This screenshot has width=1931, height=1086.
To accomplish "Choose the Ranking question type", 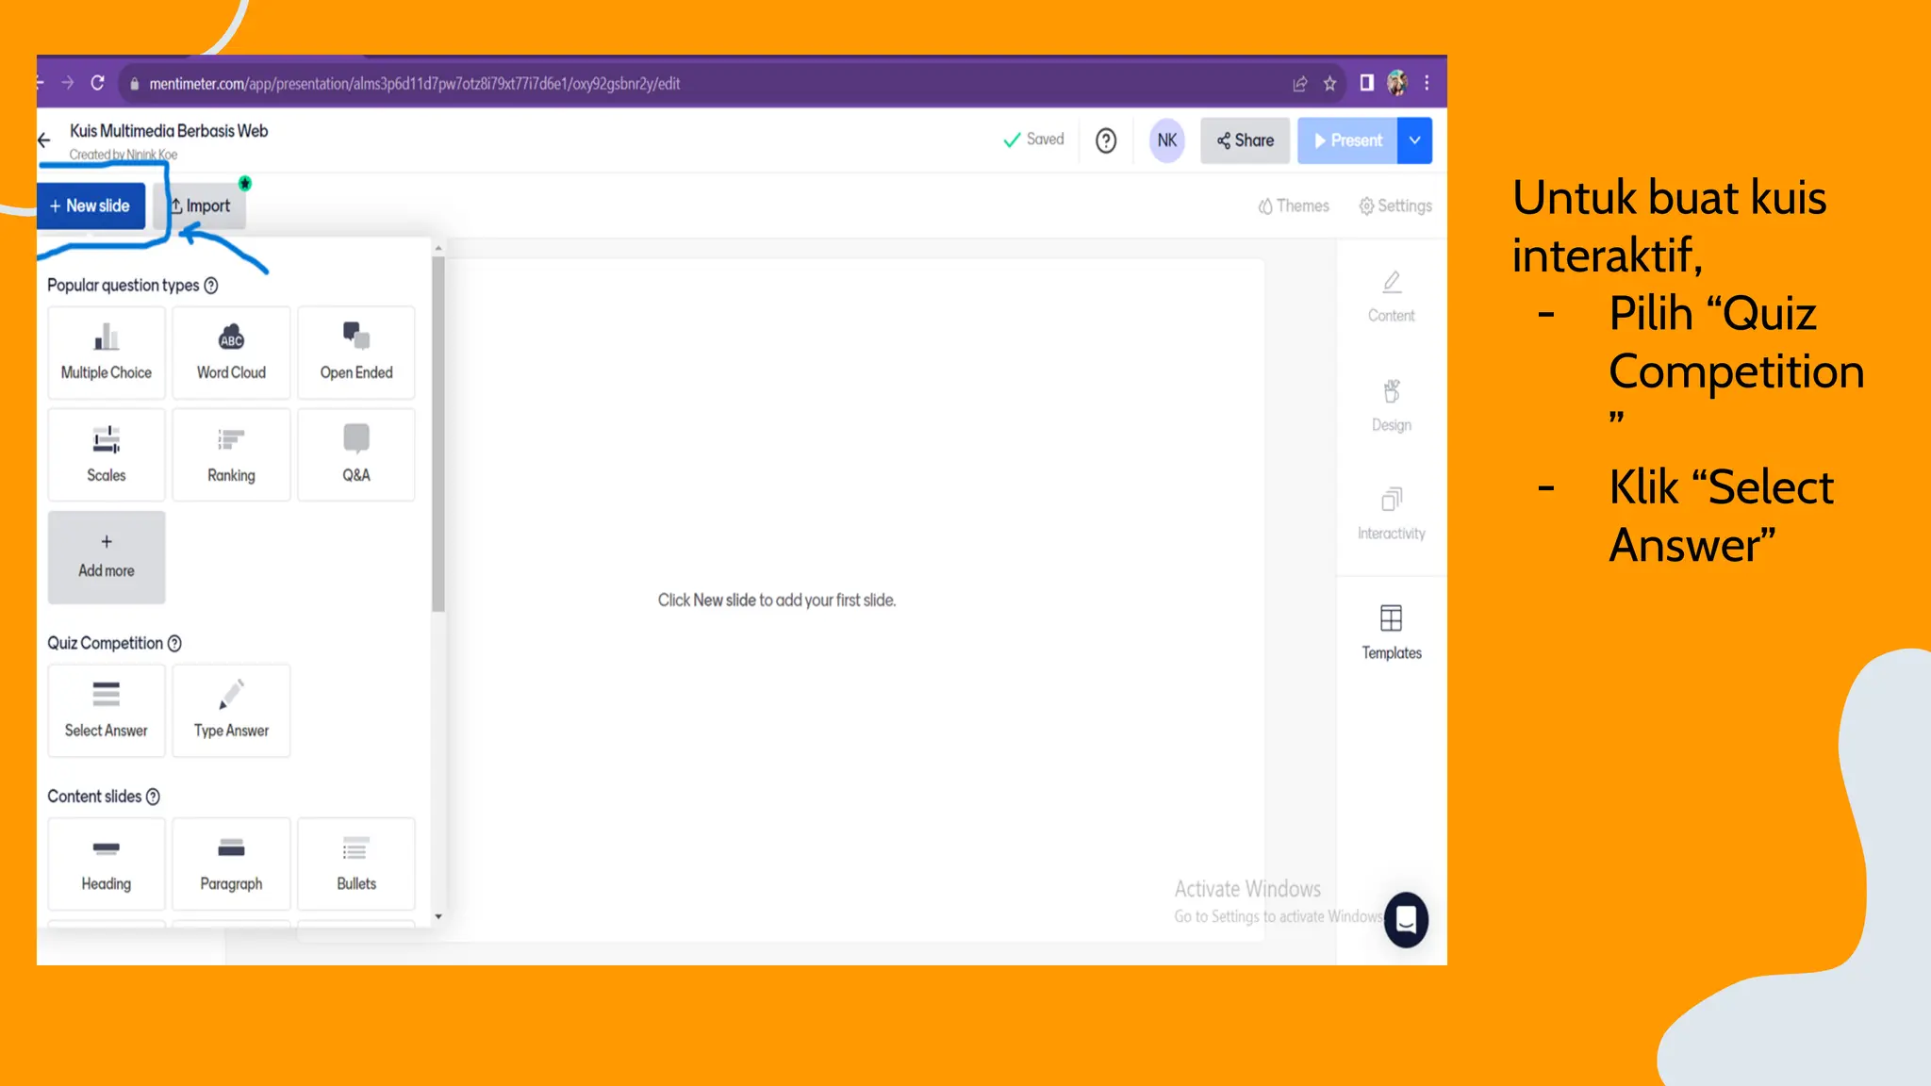I will point(231,454).
